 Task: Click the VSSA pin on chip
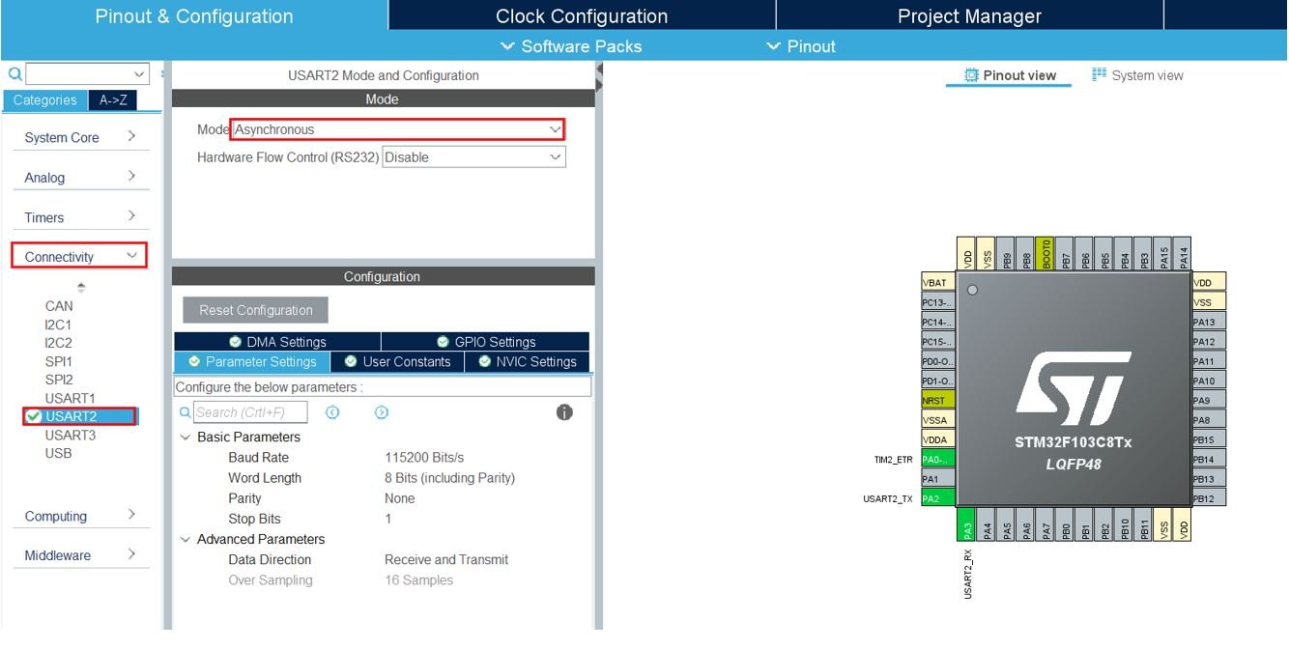point(938,419)
